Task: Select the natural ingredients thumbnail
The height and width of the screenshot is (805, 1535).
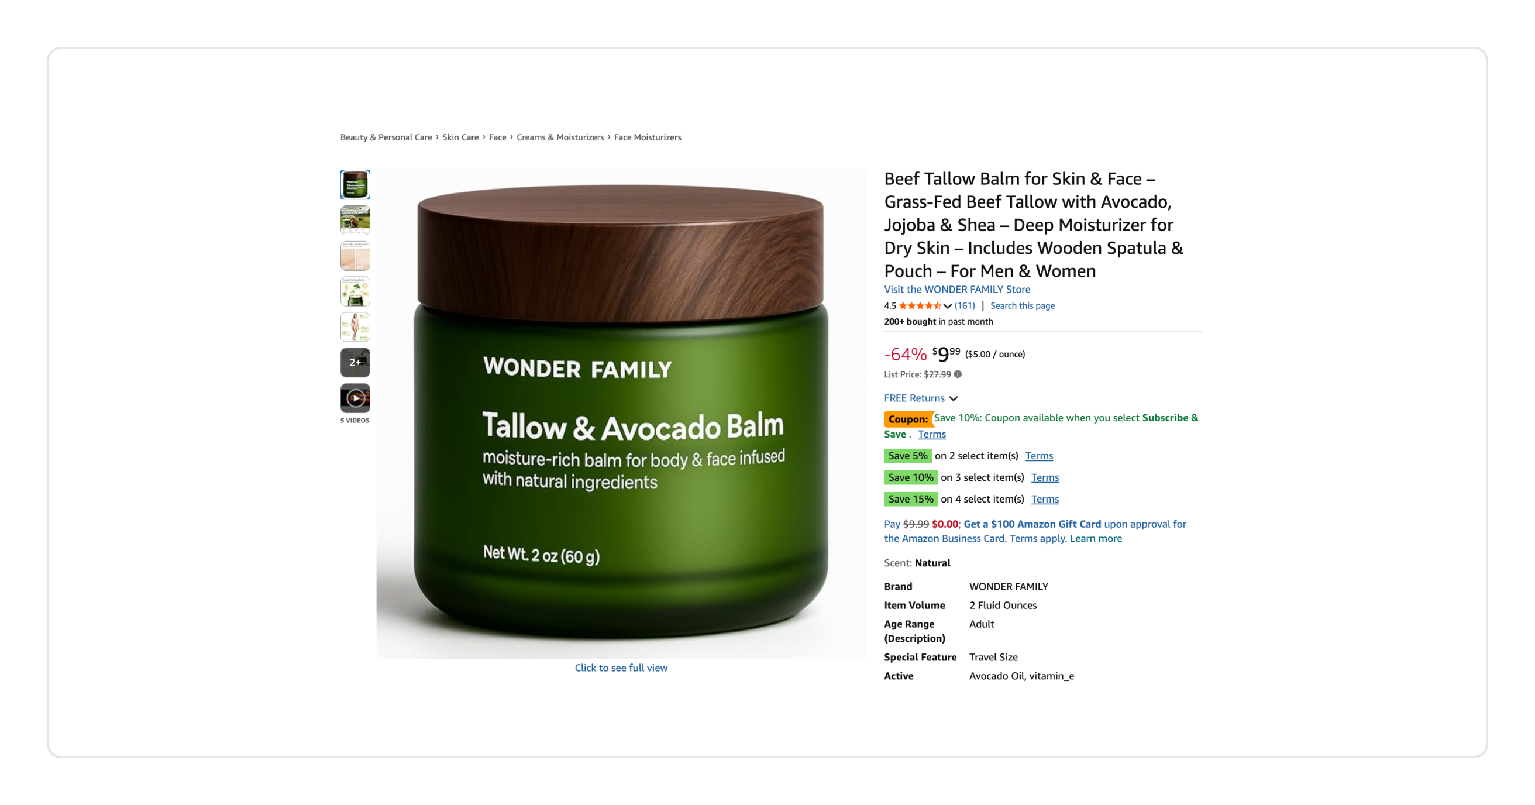Action: tap(355, 291)
